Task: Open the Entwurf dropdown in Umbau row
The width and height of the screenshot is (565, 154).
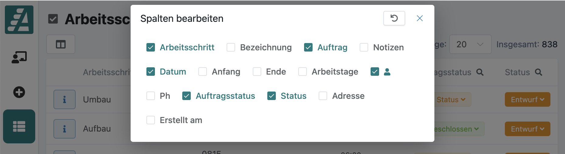Action: (x=527, y=99)
